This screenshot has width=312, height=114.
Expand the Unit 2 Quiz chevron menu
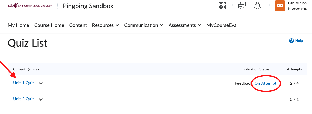(41, 99)
